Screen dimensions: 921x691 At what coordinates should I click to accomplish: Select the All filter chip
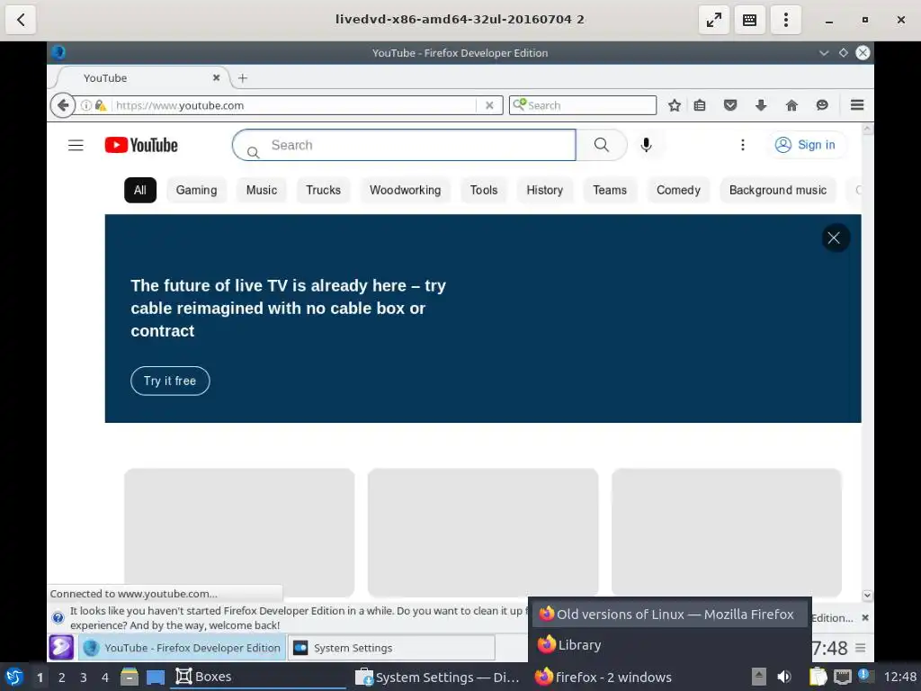139,190
